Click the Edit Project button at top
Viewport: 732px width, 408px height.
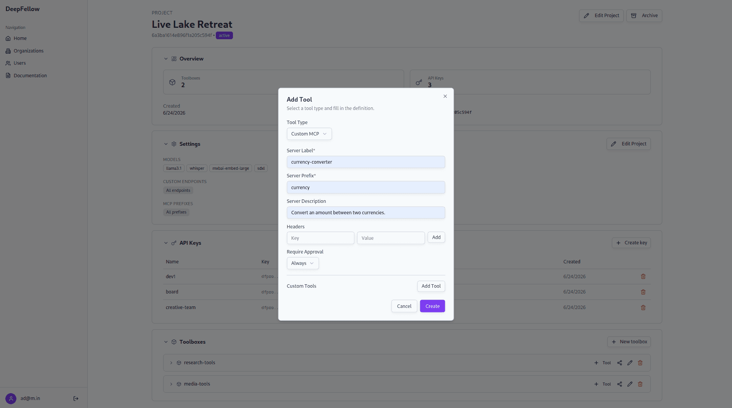tap(601, 16)
